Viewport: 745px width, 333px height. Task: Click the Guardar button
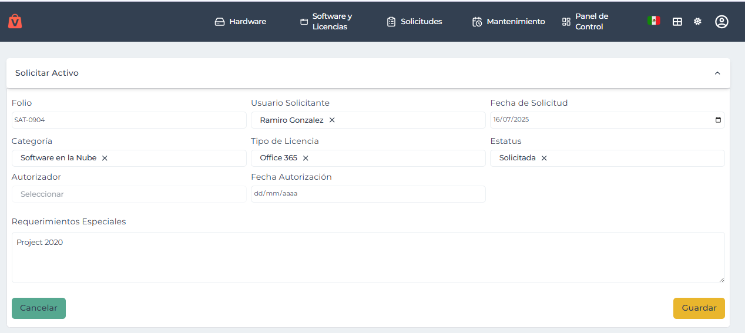point(699,308)
